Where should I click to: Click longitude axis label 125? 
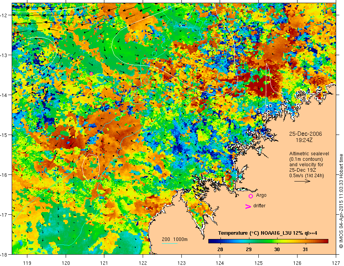click(259, 263)
